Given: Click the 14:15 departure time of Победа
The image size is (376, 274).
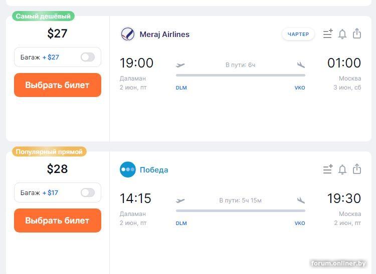Looking at the screenshot, I should (x=135, y=198).
